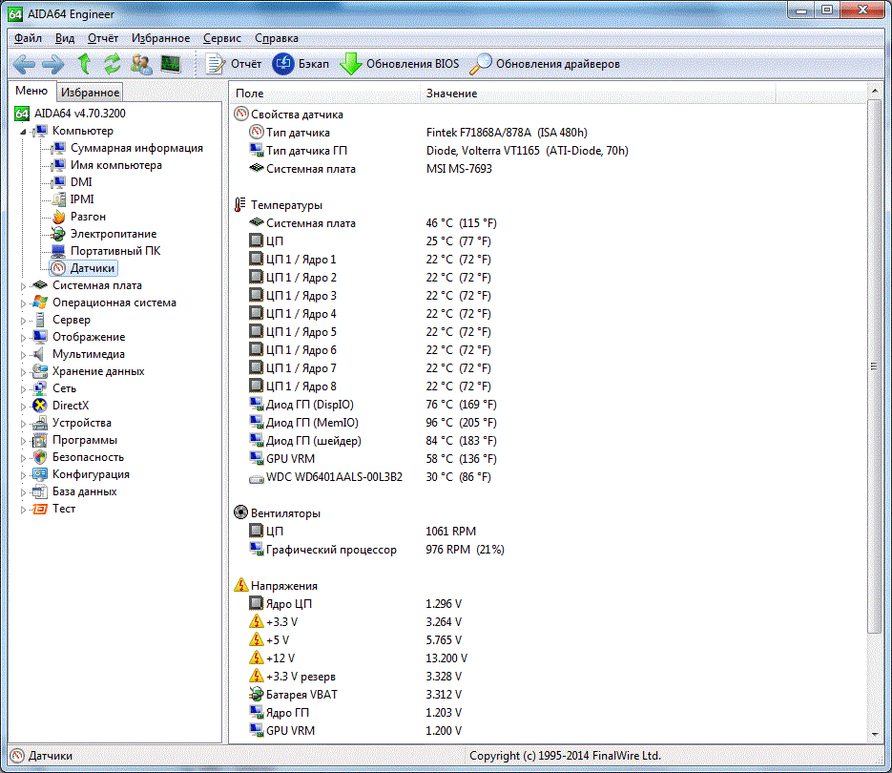Switch to the Меню tab
The width and height of the screenshot is (892, 773).
[31, 91]
